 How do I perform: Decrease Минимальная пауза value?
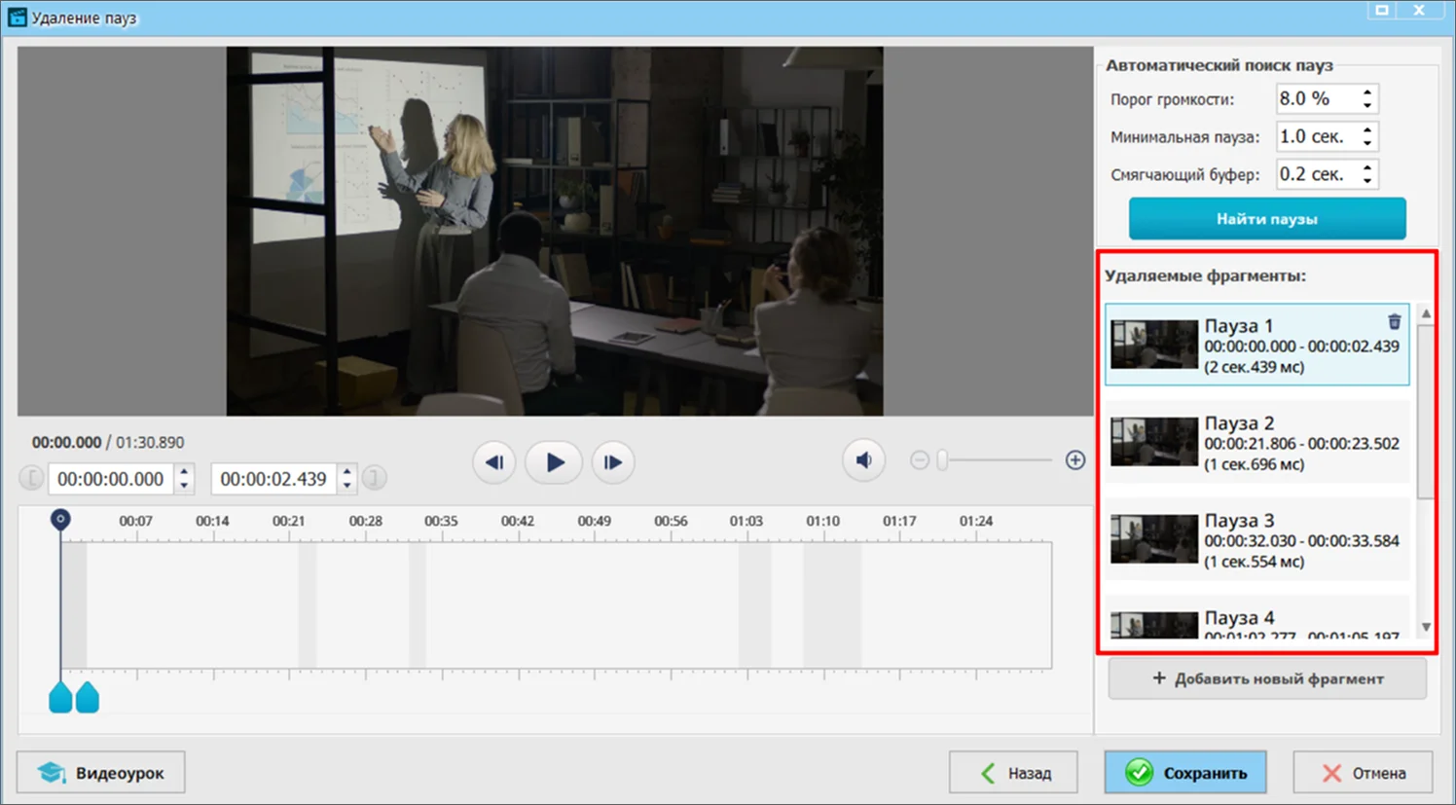[x=1367, y=143]
